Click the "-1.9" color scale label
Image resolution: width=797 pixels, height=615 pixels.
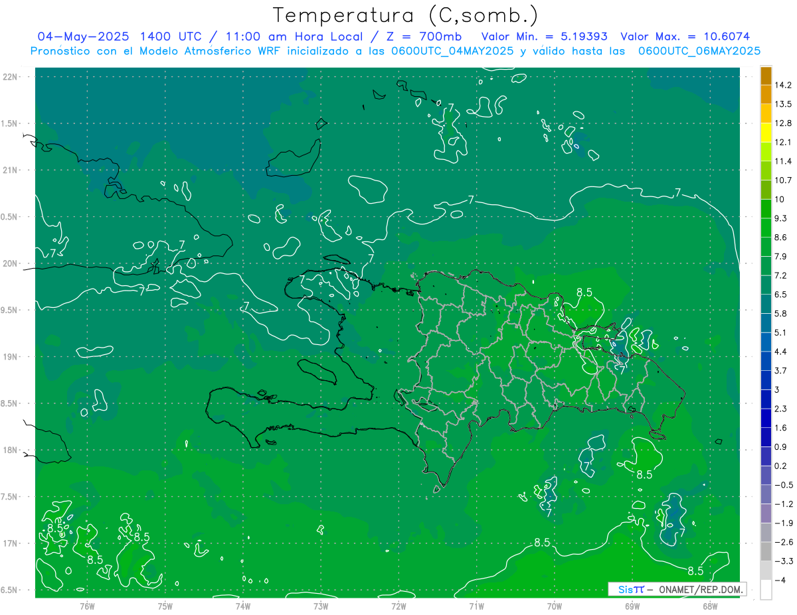pyautogui.click(x=783, y=523)
